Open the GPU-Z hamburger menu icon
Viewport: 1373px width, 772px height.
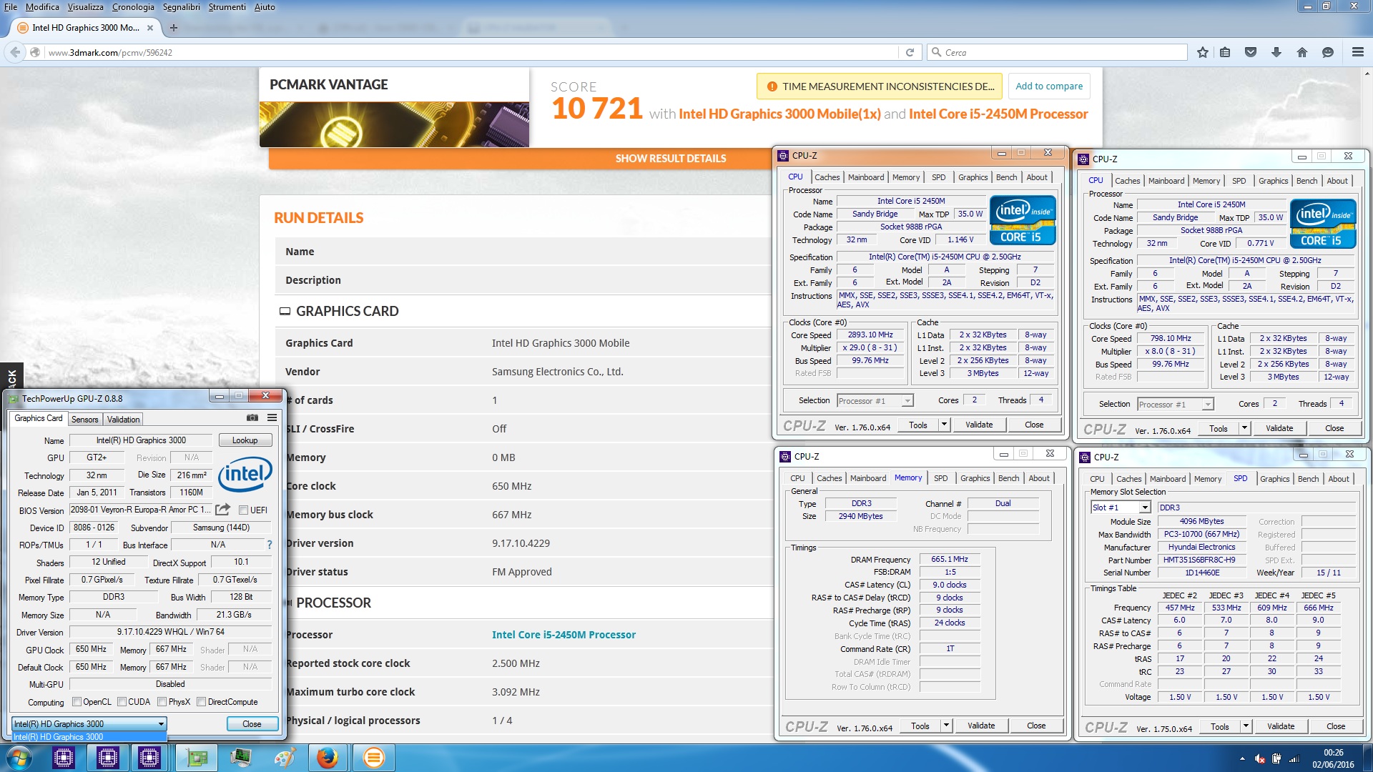click(272, 417)
